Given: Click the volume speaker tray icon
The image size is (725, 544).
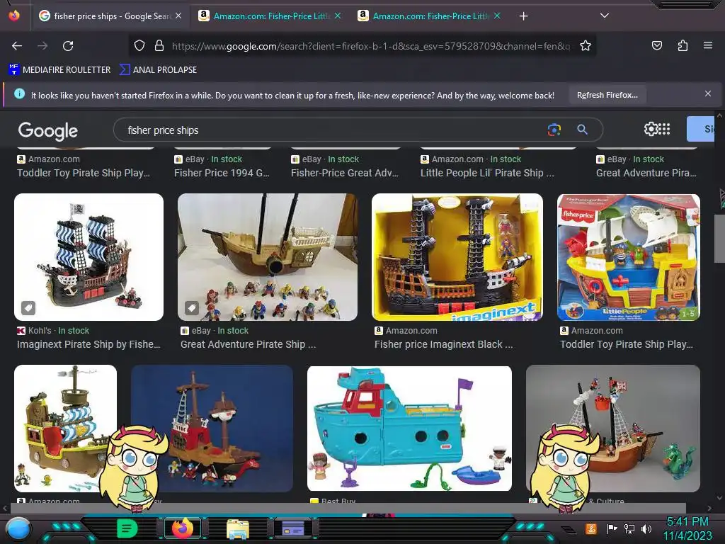Looking at the screenshot, I should click(x=646, y=528).
